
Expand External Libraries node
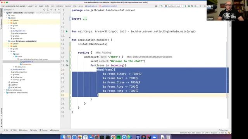point(4,90)
